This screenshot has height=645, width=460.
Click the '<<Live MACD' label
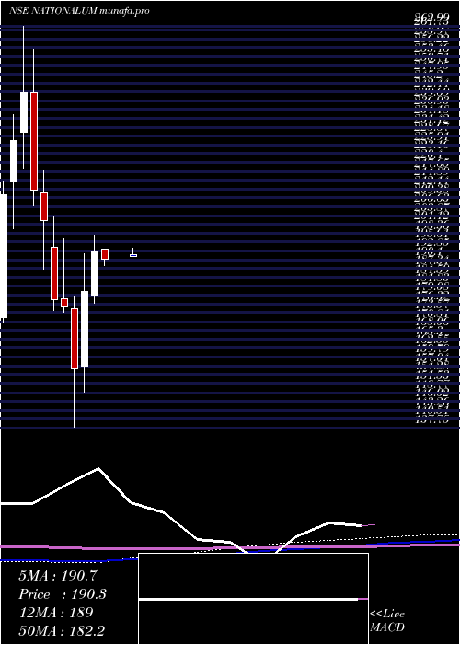coord(387,621)
